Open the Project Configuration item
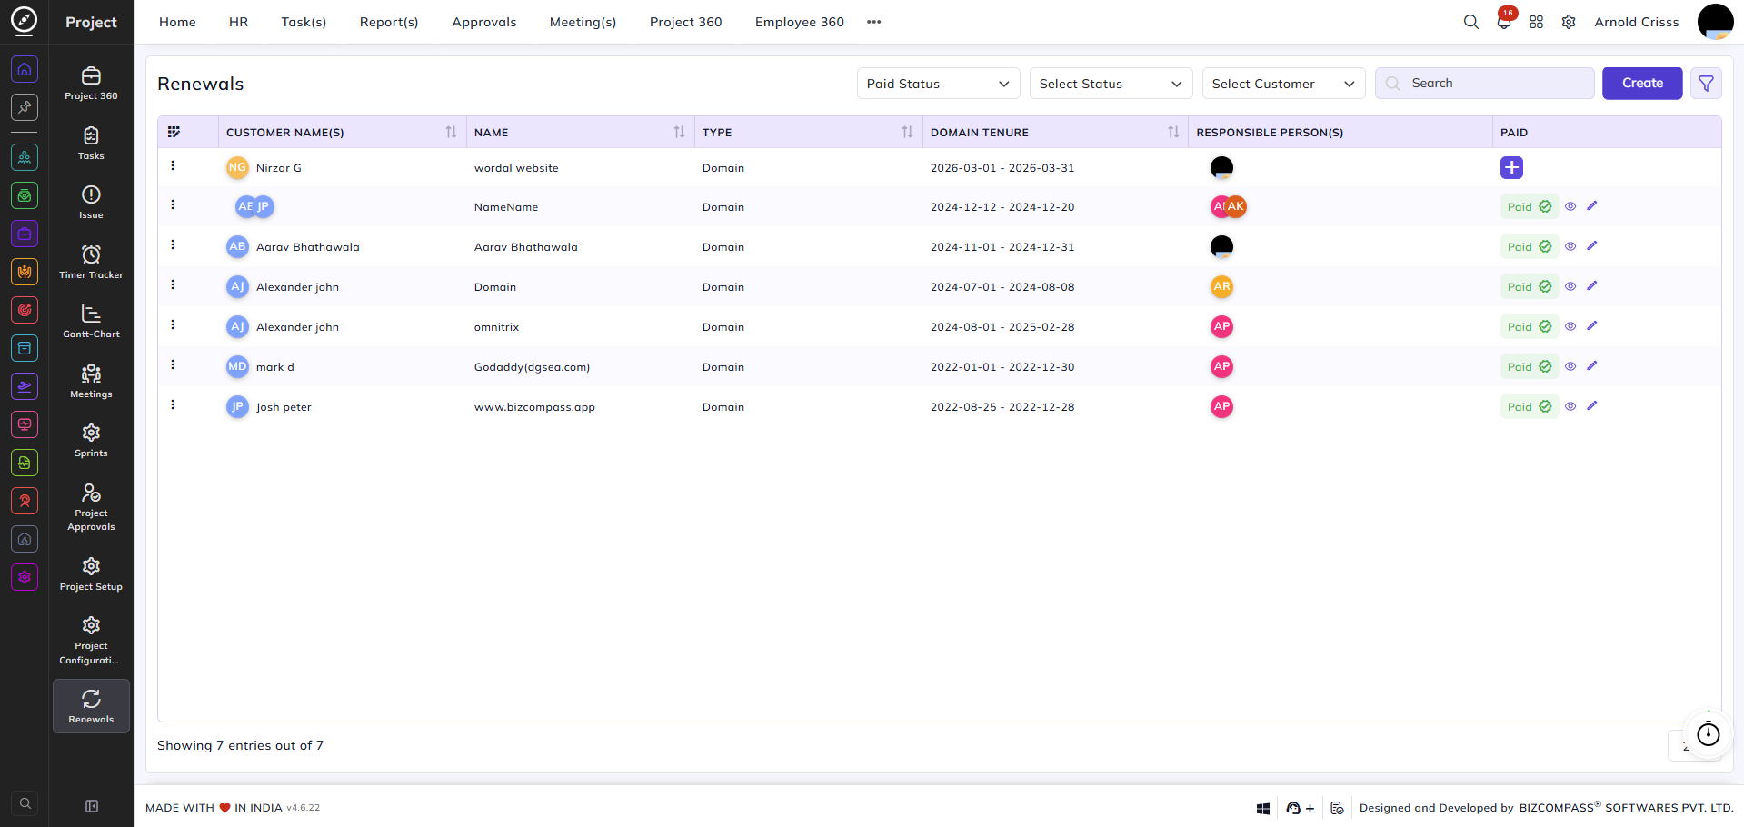The height and width of the screenshot is (827, 1744). click(91, 640)
